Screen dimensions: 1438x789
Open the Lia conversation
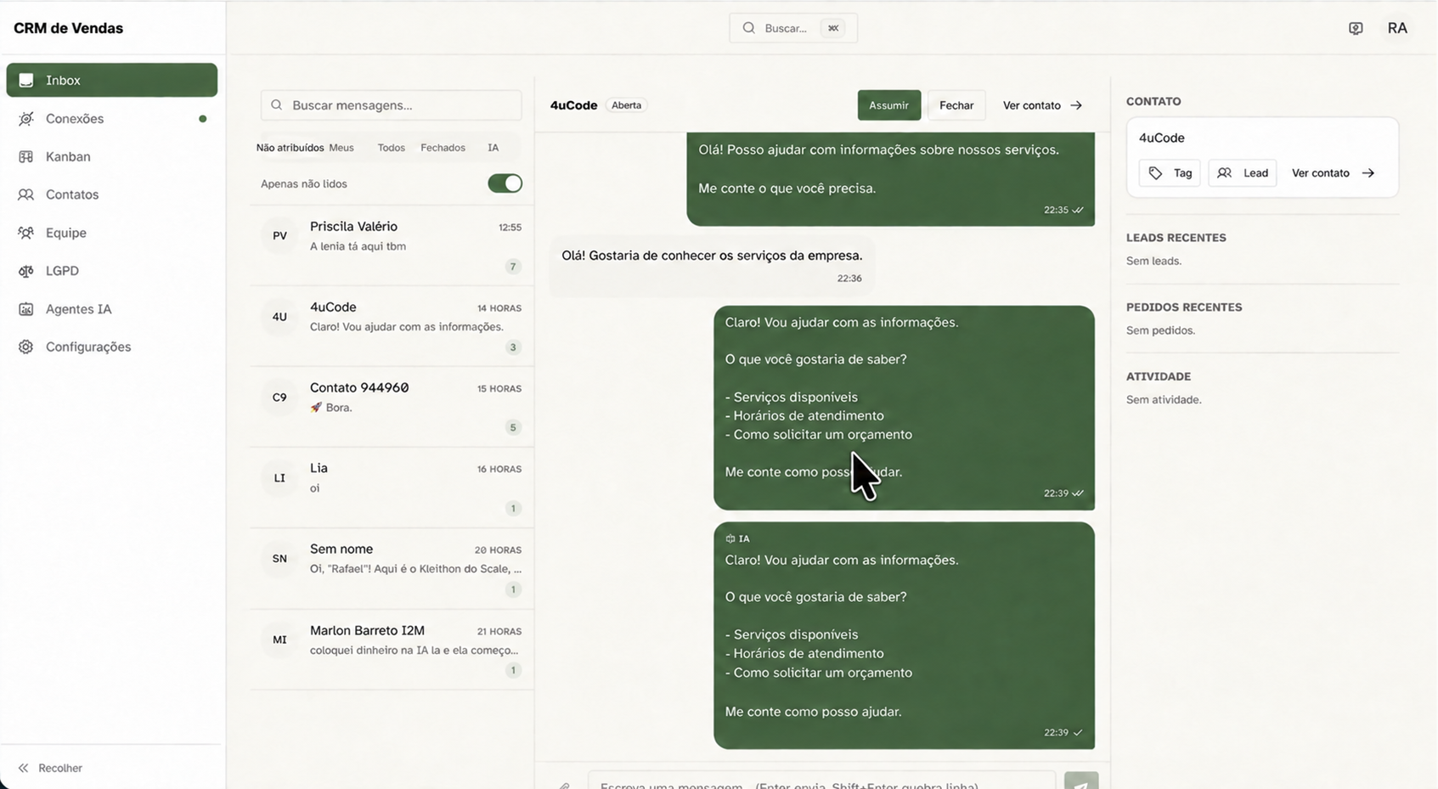(392, 487)
